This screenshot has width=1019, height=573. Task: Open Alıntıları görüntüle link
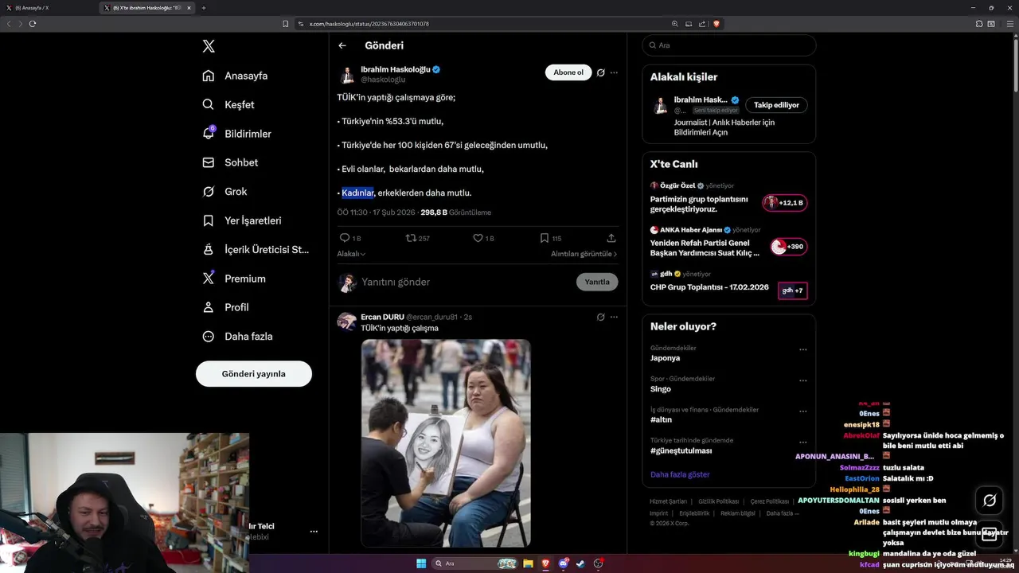coord(584,254)
